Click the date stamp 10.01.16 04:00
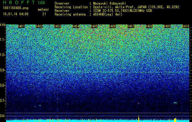The height and width of the screenshot is (122, 192). tap(16, 14)
